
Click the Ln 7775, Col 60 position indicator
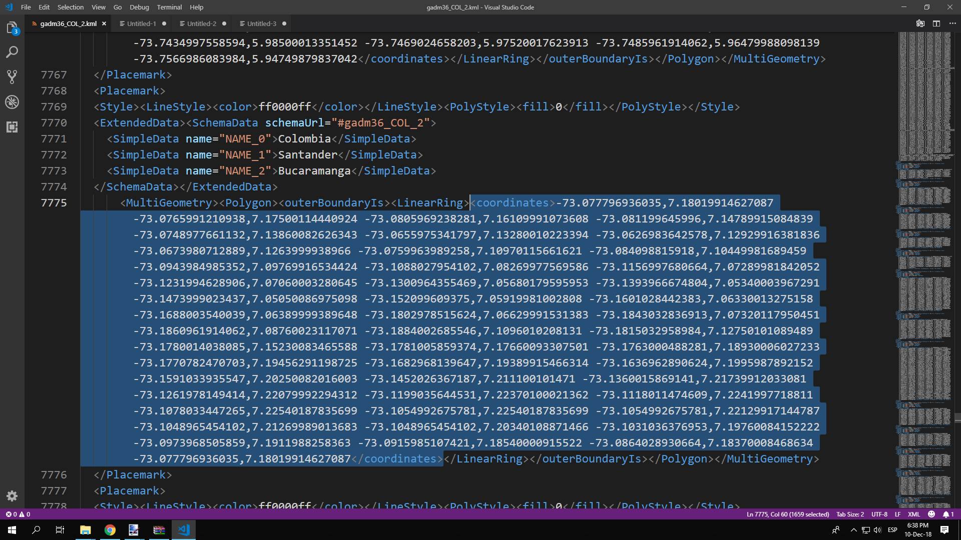click(x=787, y=514)
